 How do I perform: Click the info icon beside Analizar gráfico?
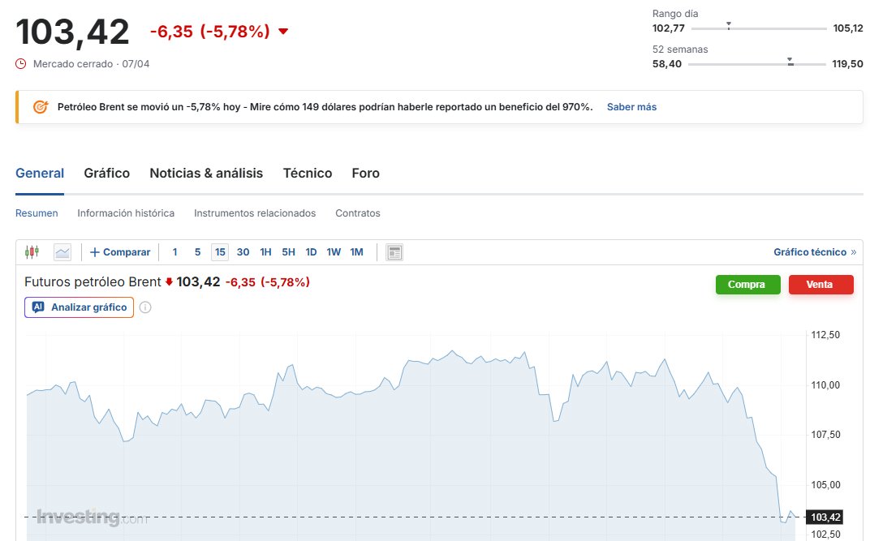pos(145,307)
